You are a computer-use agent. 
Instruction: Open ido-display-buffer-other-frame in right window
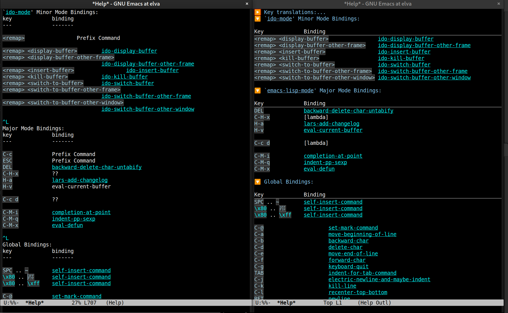[424, 45]
